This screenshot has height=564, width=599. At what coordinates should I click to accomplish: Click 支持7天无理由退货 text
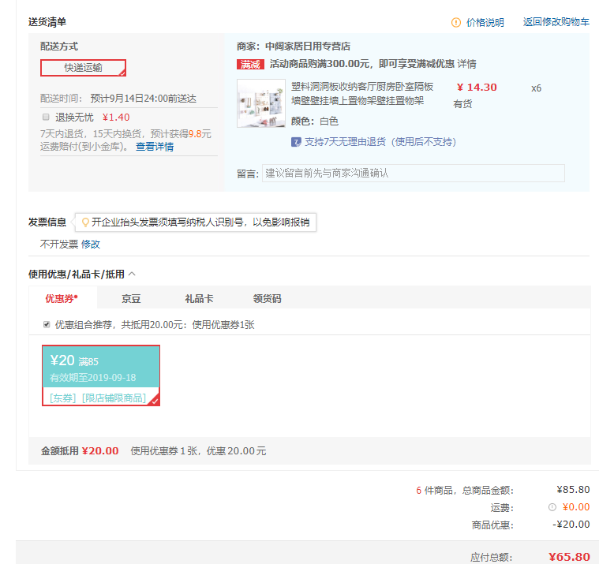pyautogui.click(x=380, y=142)
